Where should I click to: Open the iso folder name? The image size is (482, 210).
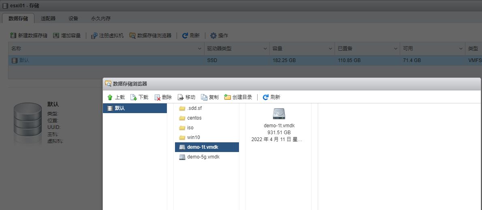(190, 128)
